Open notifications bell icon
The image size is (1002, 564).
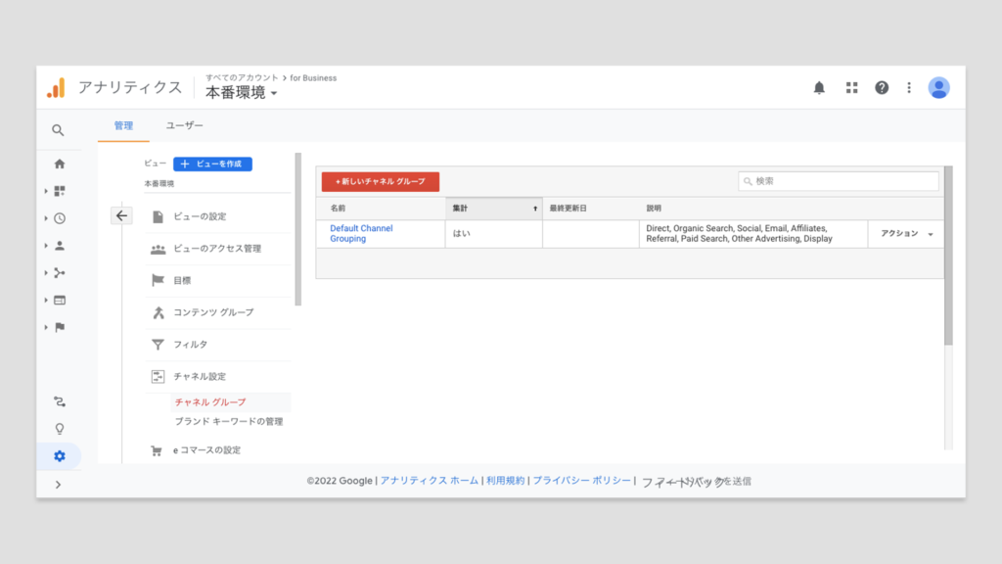(x=819, y=88)
